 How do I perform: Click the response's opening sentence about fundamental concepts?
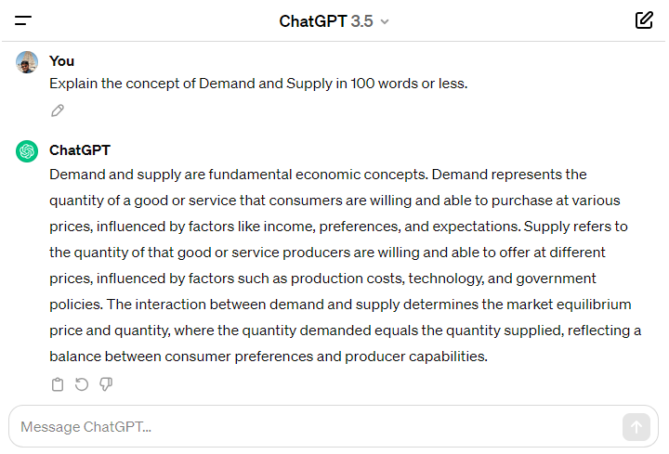(239, 175)
